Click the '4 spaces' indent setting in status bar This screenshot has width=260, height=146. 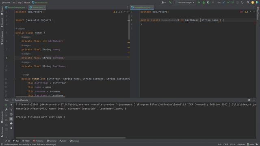coord(241,144)
